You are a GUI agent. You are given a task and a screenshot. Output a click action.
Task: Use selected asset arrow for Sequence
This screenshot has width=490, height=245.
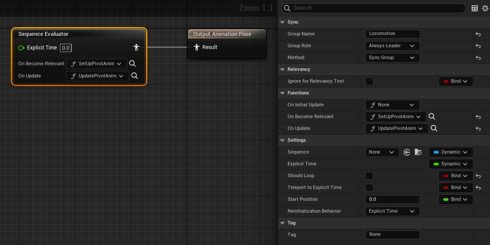click(x=407, y=152)
